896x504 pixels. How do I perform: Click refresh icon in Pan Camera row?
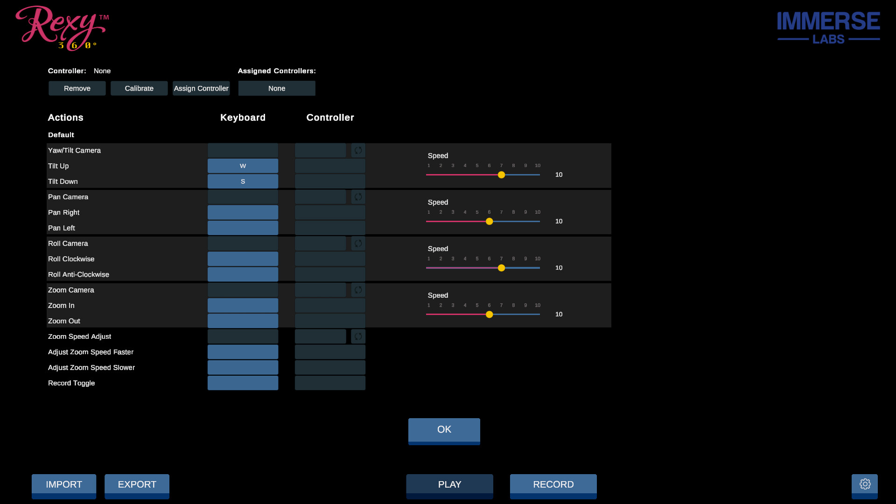(358, 197)
